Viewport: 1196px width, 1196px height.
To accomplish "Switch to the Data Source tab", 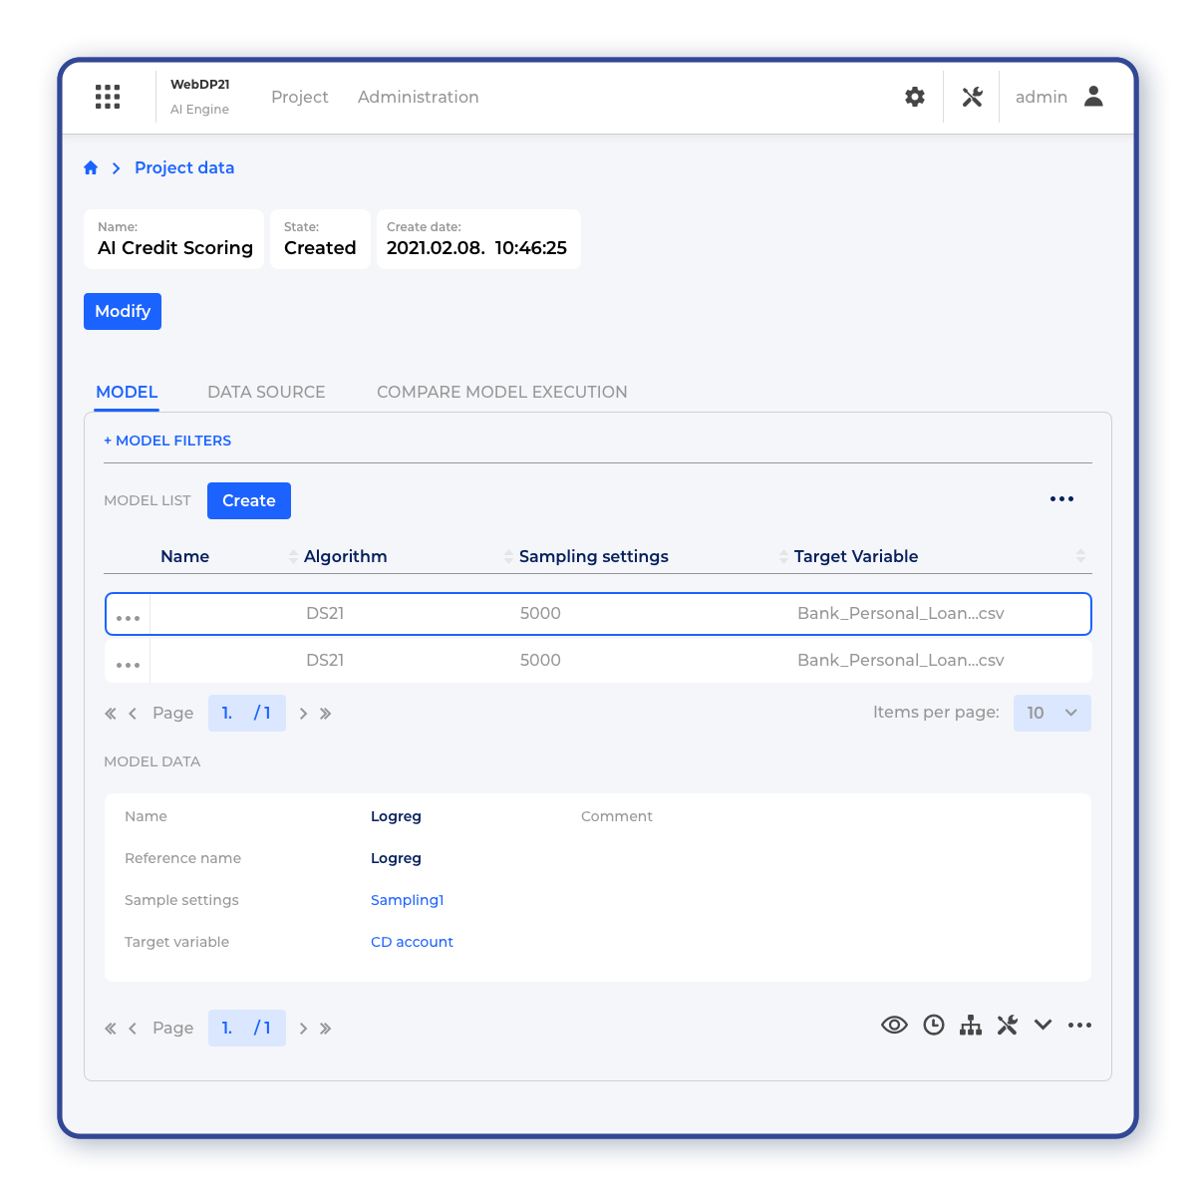I will point(266,392).
